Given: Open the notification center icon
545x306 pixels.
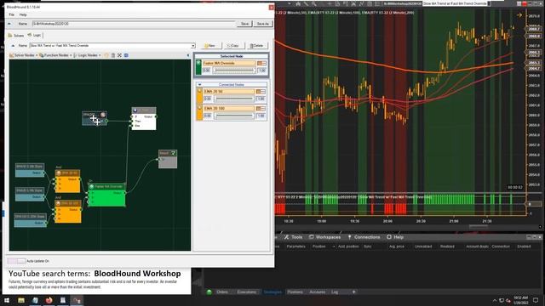Looking at the screenshot, I should (x=536, y=300).
